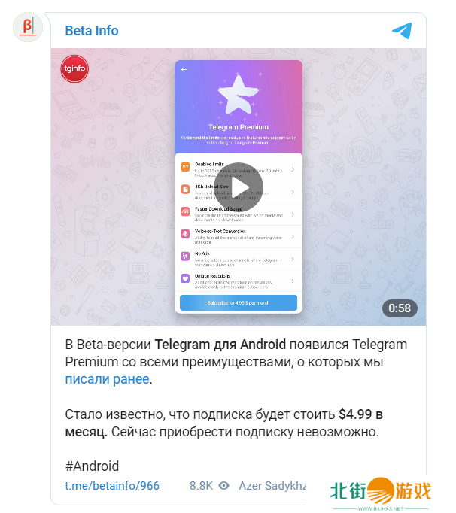
Task: Open the писали ранее link
Action: click(107, 379)
